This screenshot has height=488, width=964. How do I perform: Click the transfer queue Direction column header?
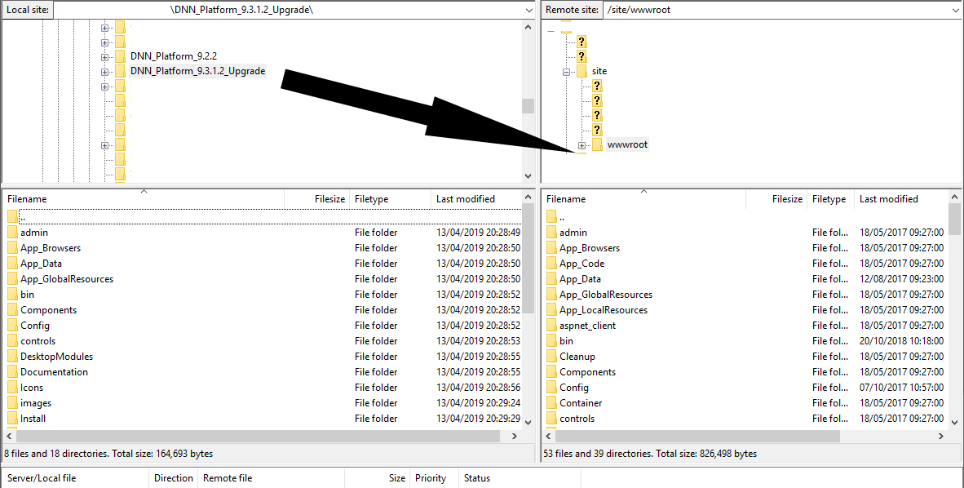[174, 478]
